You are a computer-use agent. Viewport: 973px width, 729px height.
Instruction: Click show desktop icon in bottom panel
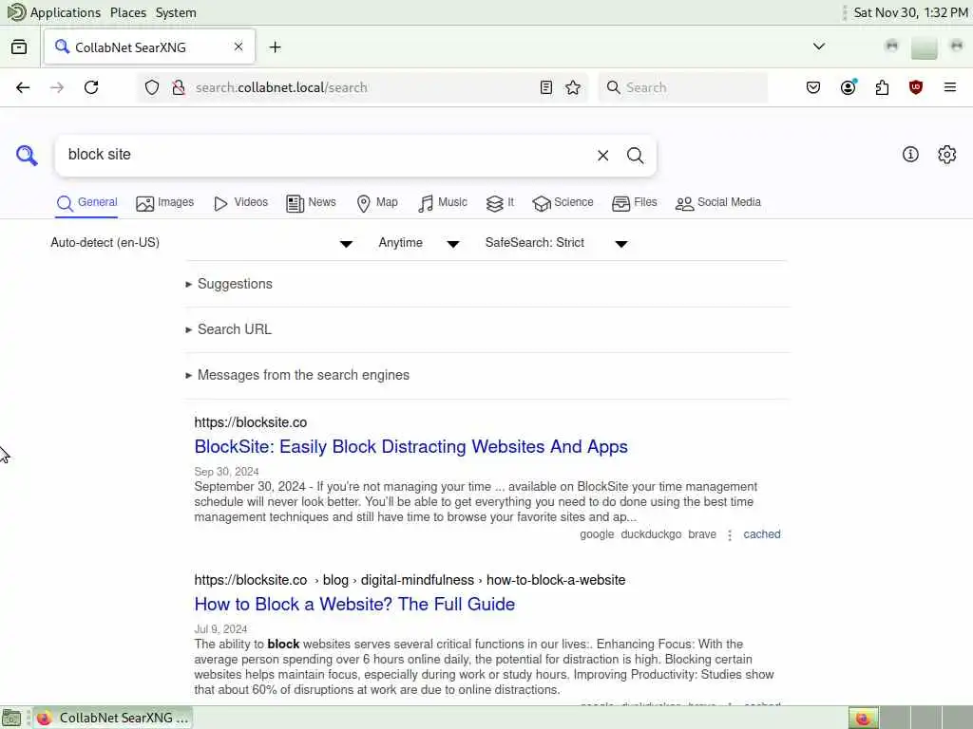tap(11, 718)
